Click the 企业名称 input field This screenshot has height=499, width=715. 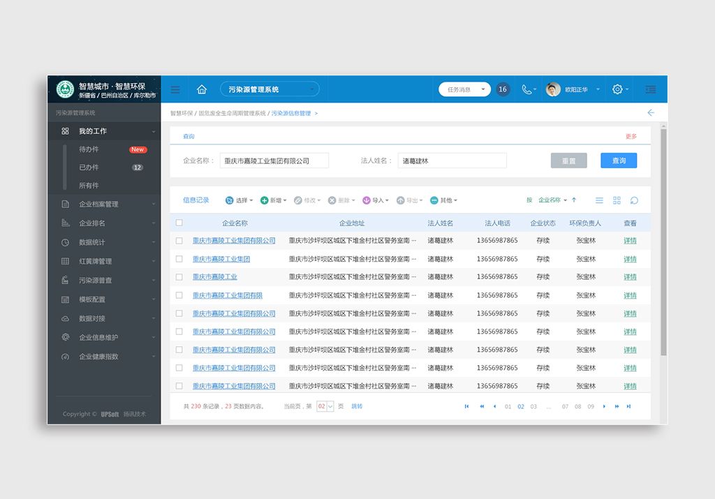coord(274,161)
